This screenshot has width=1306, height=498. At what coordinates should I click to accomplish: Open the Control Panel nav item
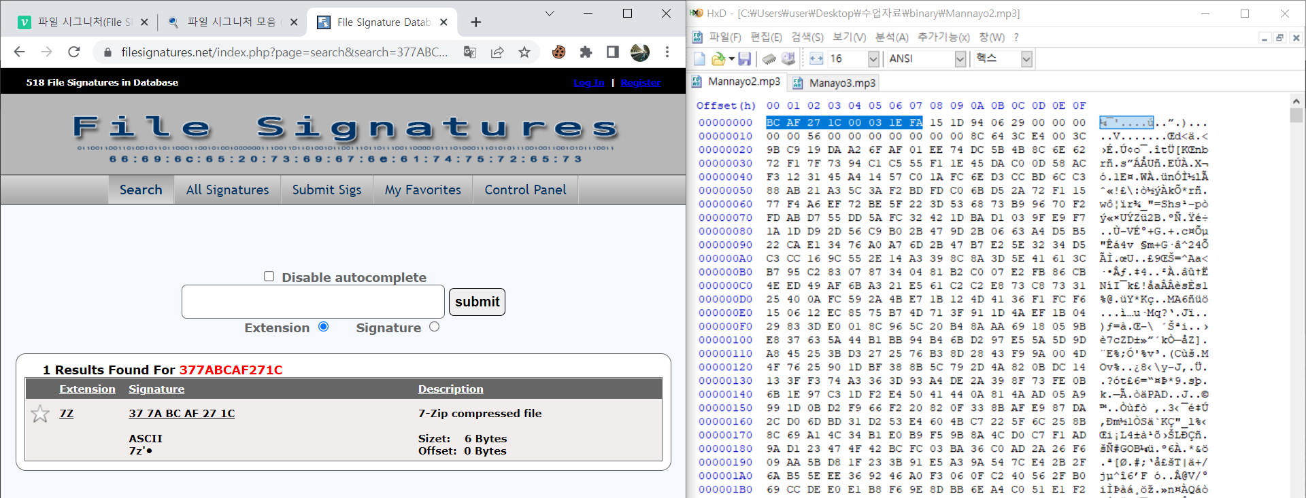point(525,190)
